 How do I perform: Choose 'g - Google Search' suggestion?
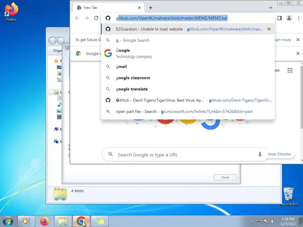pyautogui.click(x=188, y=40)
